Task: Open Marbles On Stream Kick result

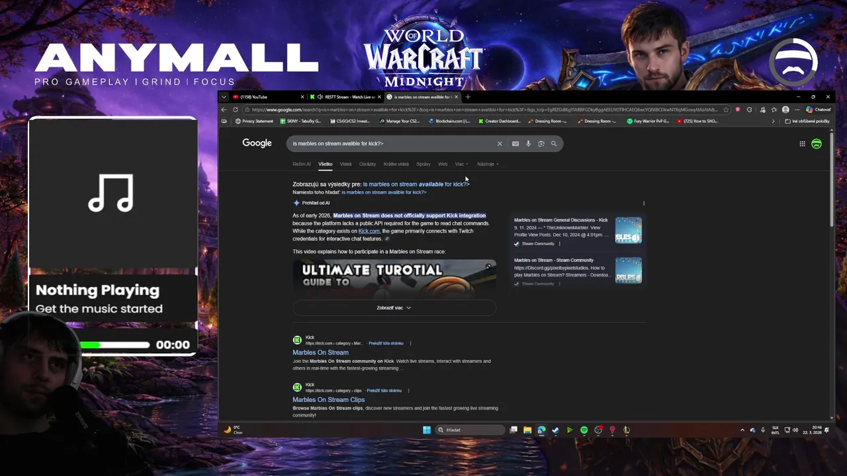Action: pos(320,352)
